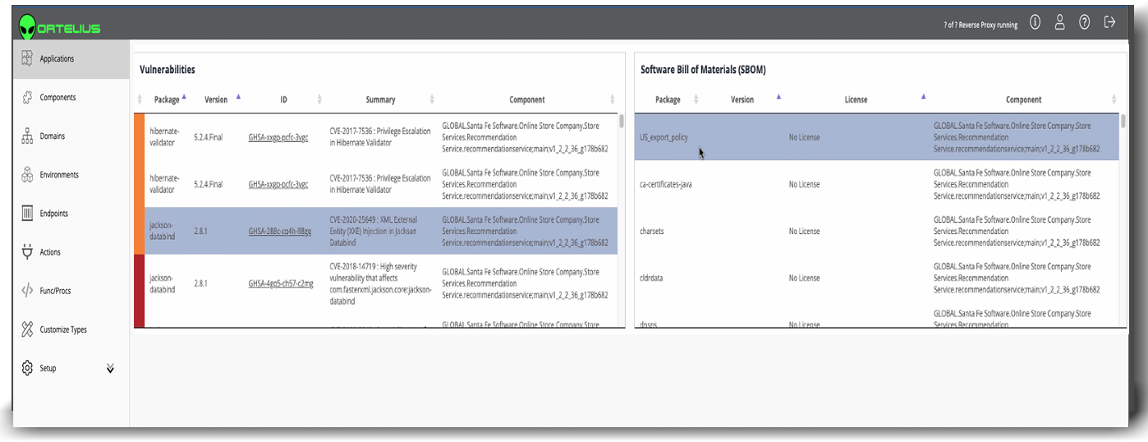Image resolution: width=1148 pixels, height=442 pixels.
Task: Click the help question mark icon
Action: (x=1084, y=22)
